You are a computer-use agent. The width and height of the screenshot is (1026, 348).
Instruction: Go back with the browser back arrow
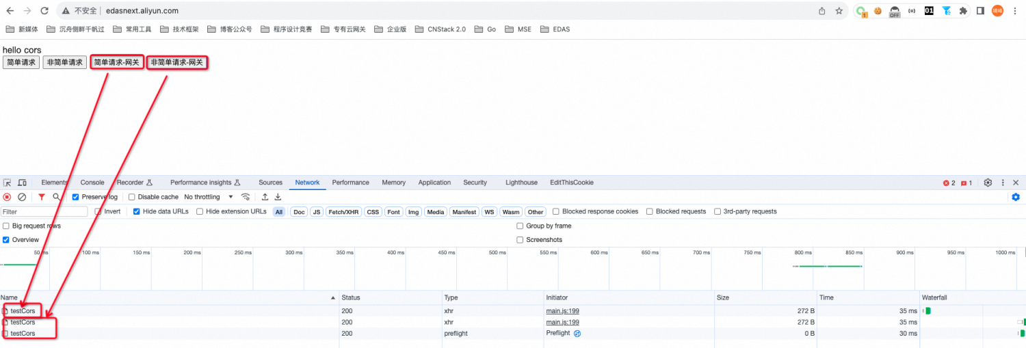click(x=10, y=11)
